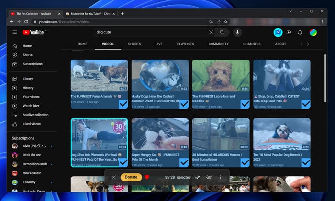Uncheck the FUNNIEST Farm Animals video checkbox
Screen dimensions: 335x201
click(x=123, y=104)
